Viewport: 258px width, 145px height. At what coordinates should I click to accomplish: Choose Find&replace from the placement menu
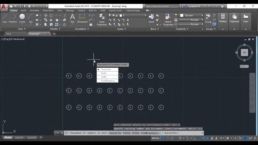click(108, 81)
